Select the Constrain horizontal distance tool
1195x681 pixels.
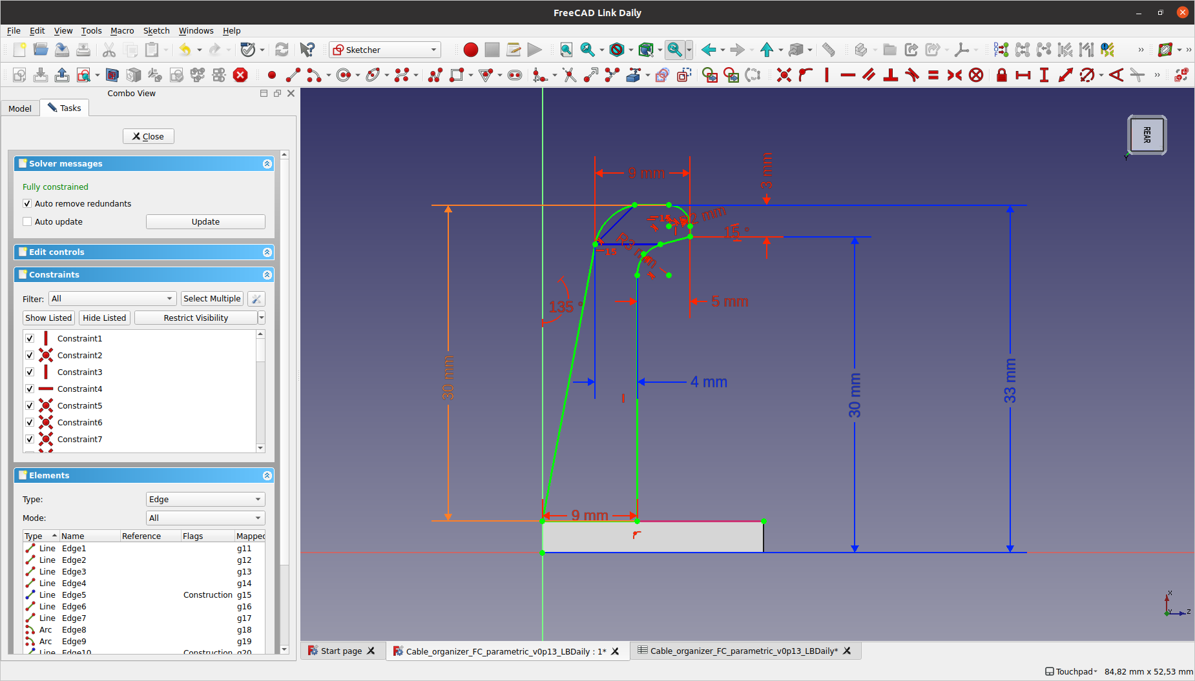pos(1024,75)
